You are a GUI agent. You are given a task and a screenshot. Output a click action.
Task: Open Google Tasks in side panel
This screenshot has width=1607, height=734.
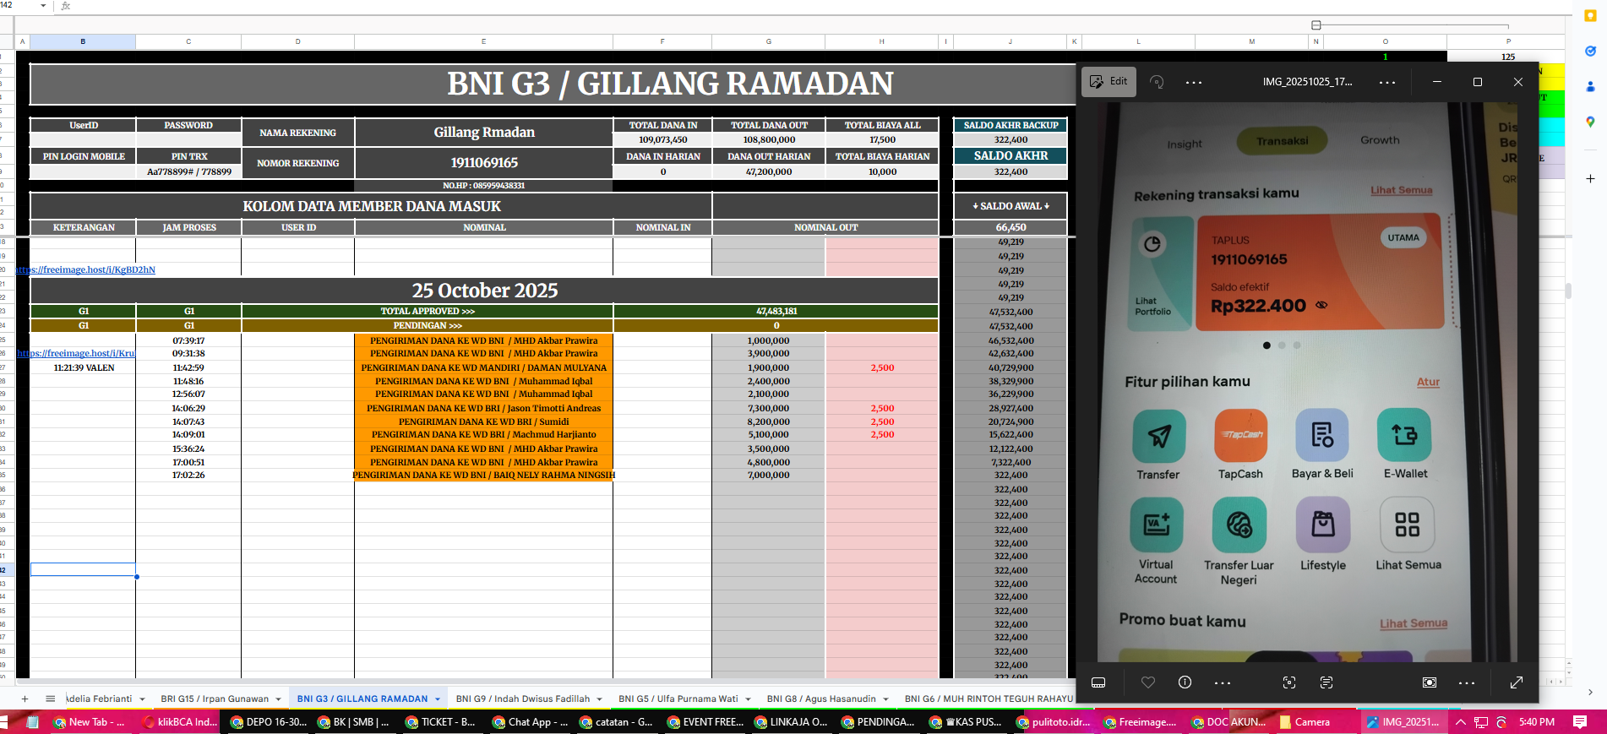[1590, 52]
